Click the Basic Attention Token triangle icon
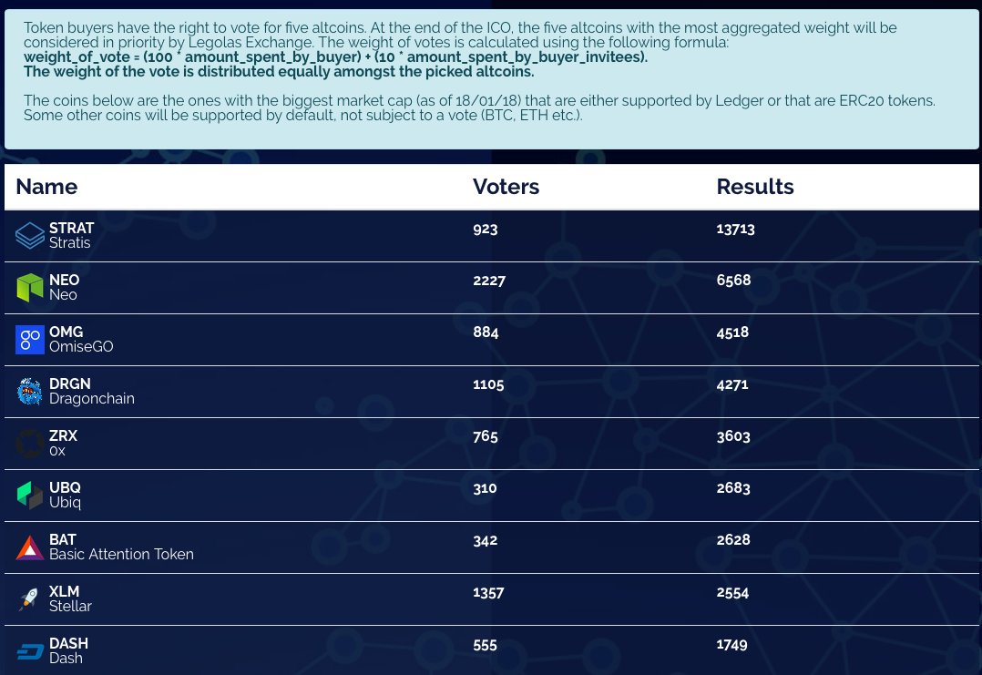The height and width of the screenshot is (675, 982). pos(30,547)
